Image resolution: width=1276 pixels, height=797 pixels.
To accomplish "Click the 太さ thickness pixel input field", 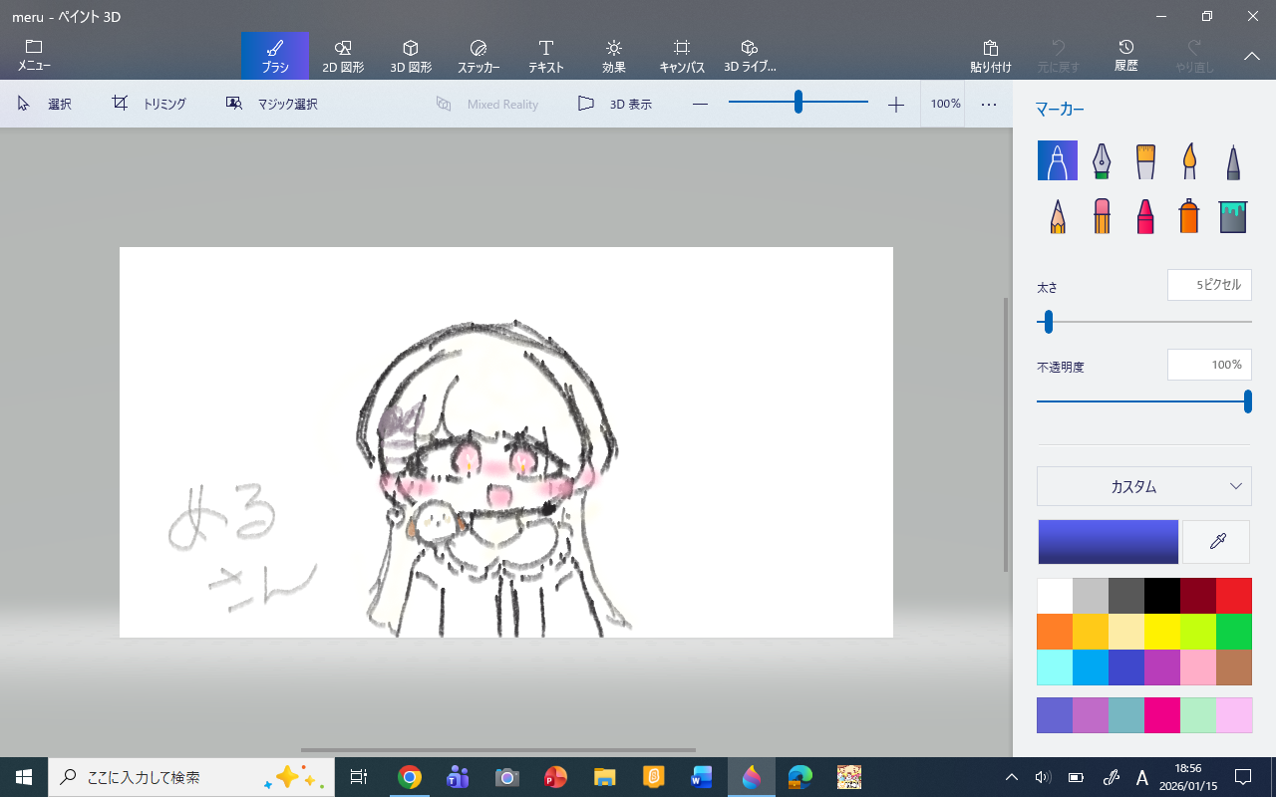I will (1209, 285).
